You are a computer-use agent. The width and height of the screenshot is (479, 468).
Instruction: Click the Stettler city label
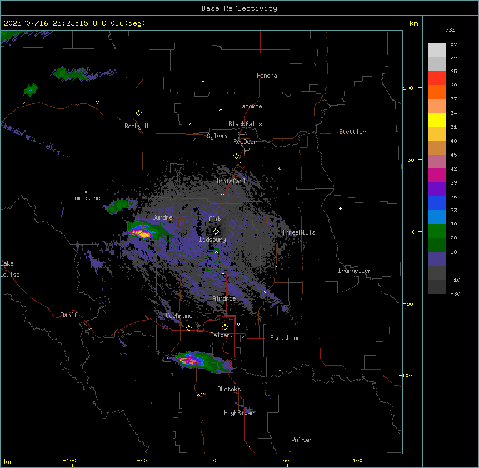tap(352, 132)
